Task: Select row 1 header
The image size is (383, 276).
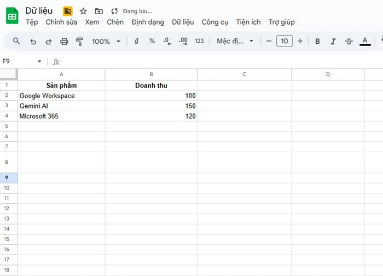Action: point(7,85)
